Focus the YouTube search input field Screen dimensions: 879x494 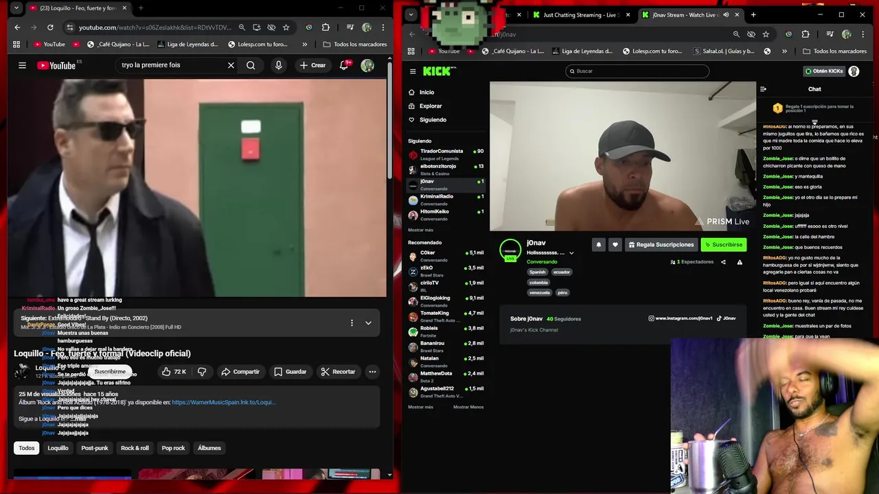tap(170, 65)
